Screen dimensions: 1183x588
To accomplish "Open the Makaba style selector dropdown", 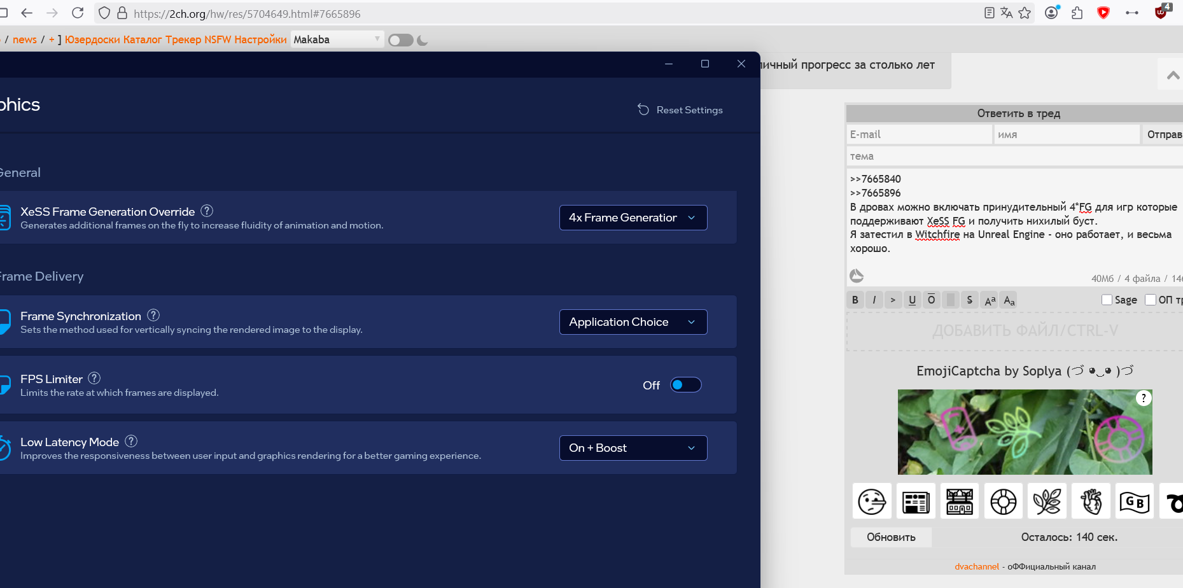I will coord(337,39).
